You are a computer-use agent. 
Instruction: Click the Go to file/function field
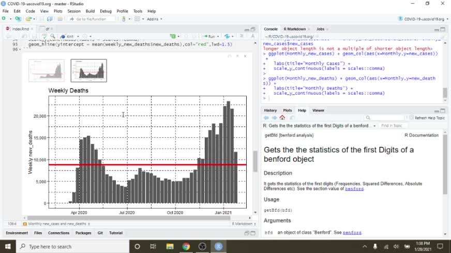[x=92, y=19]
